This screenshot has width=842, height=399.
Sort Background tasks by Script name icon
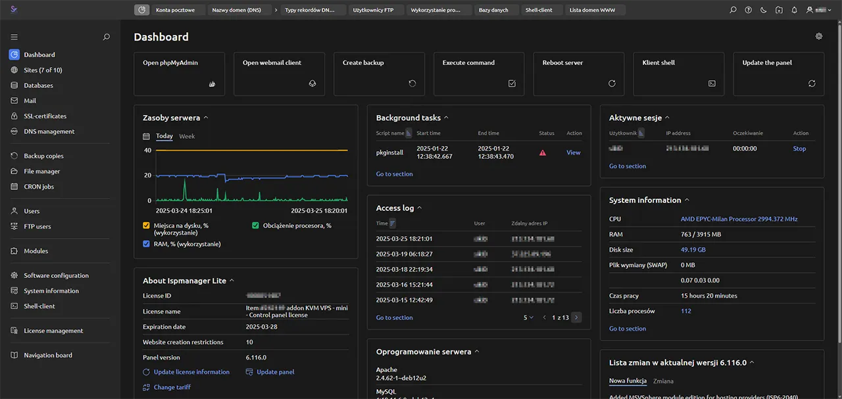409,133
